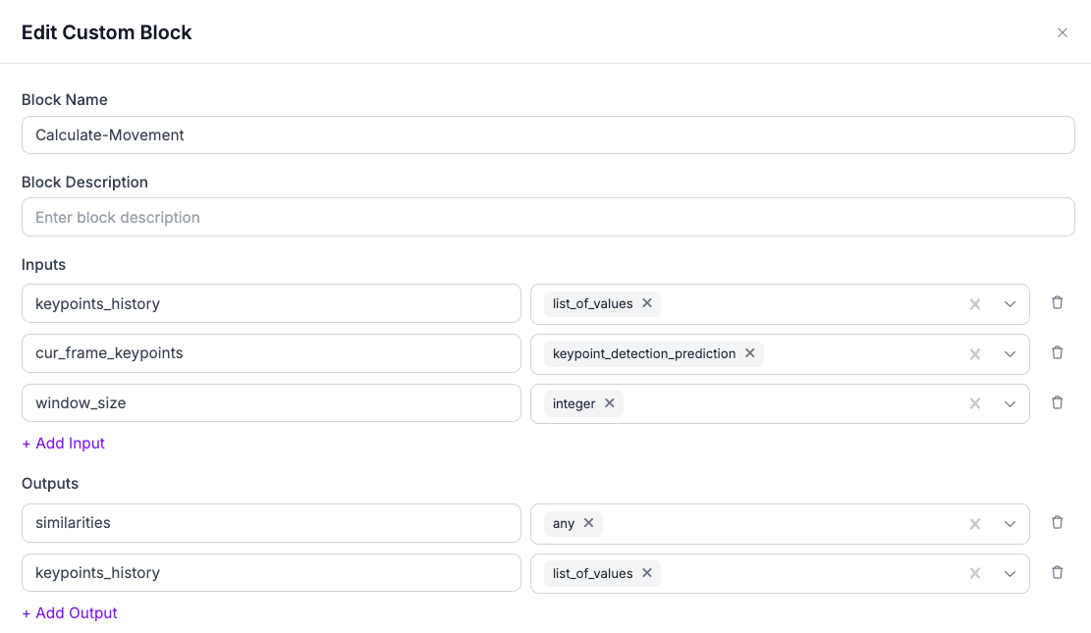This screenshot has width=1091, height=633.
Task: Clear all types for keypoints_history output
Action: click(x=975, y=574)
